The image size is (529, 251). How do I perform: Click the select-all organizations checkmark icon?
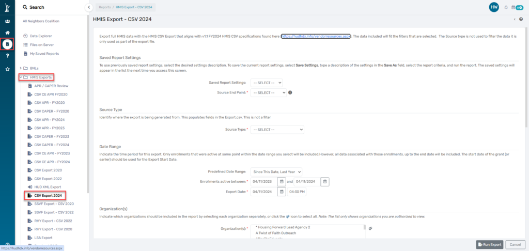click(x=370, y=228)
